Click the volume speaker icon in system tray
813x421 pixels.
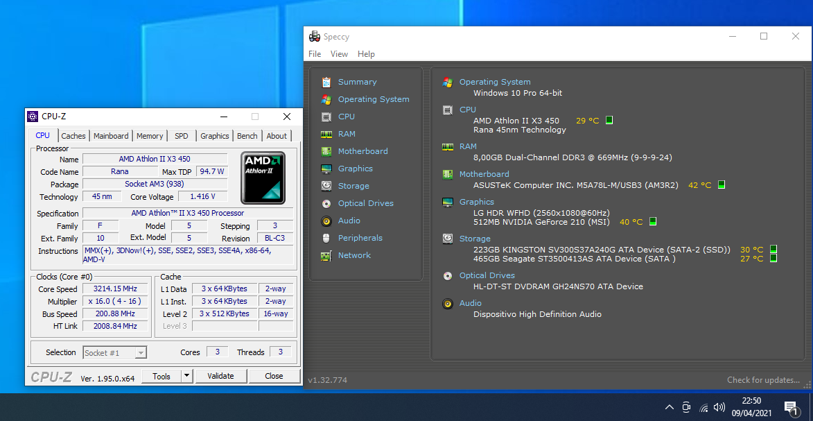719,407
